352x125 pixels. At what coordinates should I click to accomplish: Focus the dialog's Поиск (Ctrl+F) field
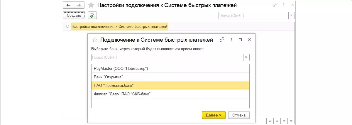pos(167,57)
